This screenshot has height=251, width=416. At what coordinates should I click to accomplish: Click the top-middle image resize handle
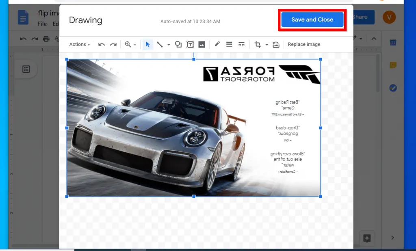coord(194,59)
